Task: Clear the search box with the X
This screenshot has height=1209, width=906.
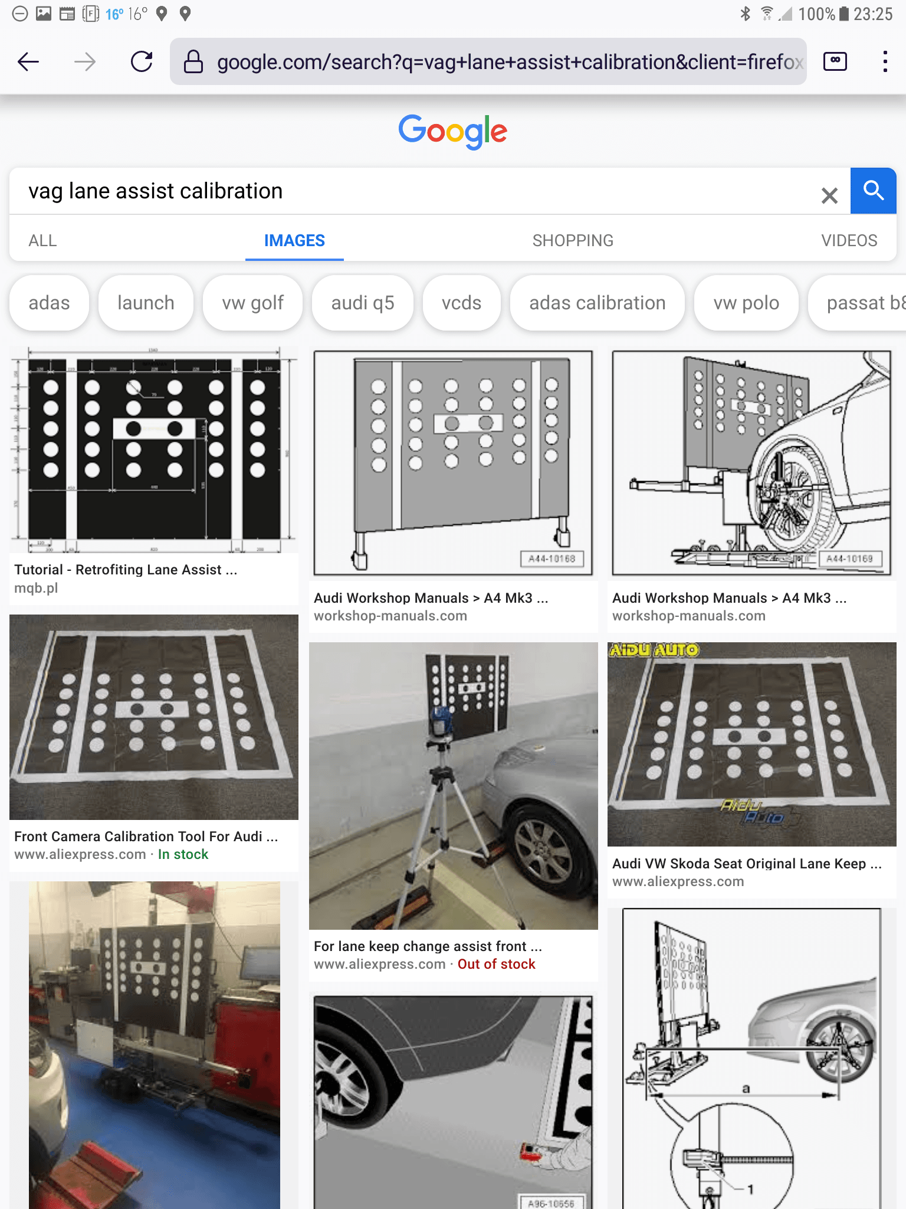Action: [829, 195]
